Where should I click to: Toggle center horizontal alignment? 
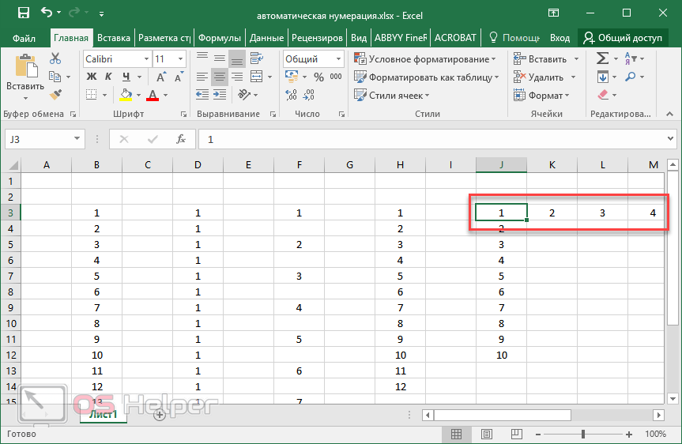point(220,77)
